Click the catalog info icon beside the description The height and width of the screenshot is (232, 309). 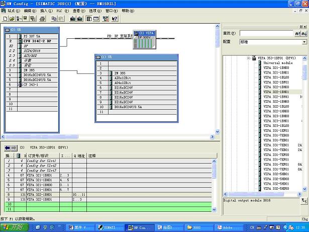coord(304,201)
